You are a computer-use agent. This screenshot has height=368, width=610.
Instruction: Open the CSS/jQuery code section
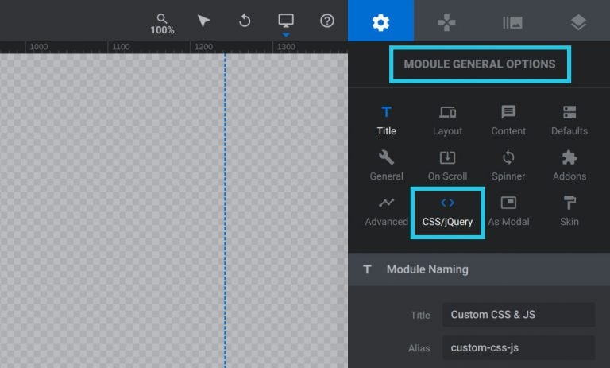click(x=447, y=213)
